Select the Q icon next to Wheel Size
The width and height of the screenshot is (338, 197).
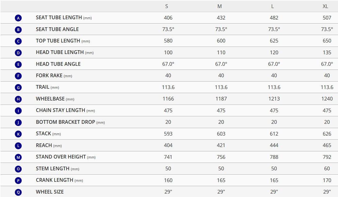(x=18, y=192)
